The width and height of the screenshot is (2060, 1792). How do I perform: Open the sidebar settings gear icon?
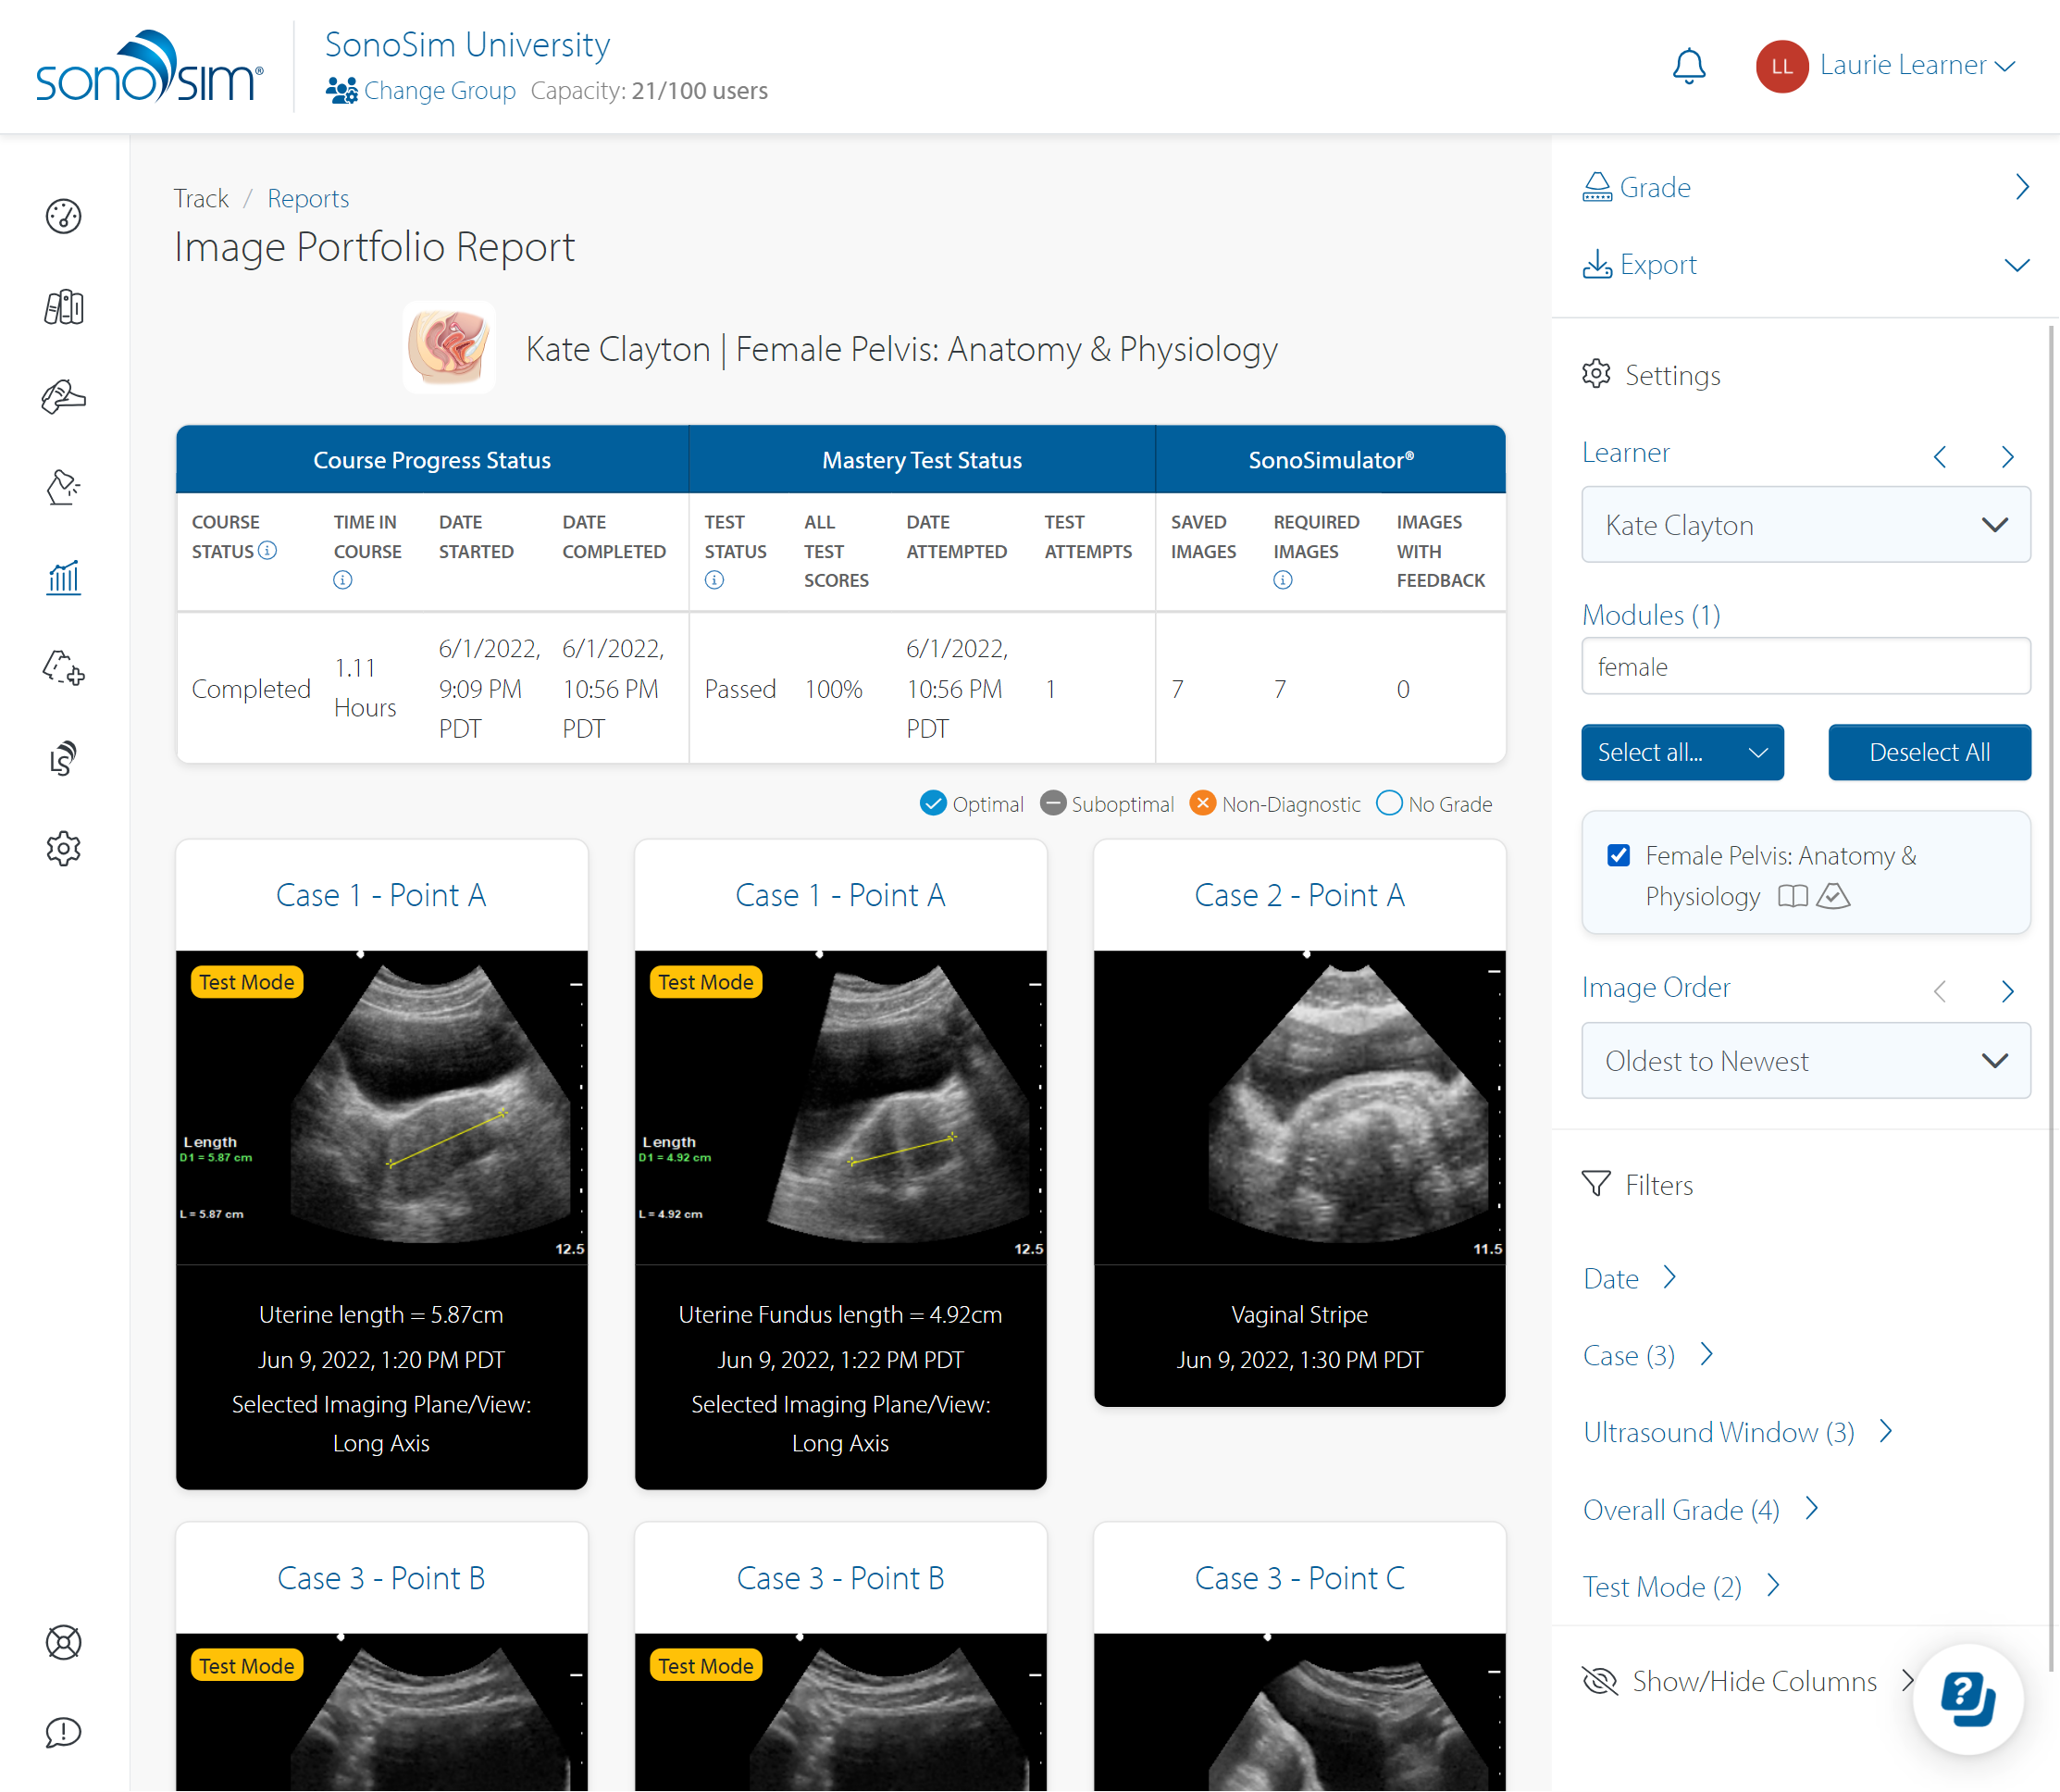tap(63, 848)
